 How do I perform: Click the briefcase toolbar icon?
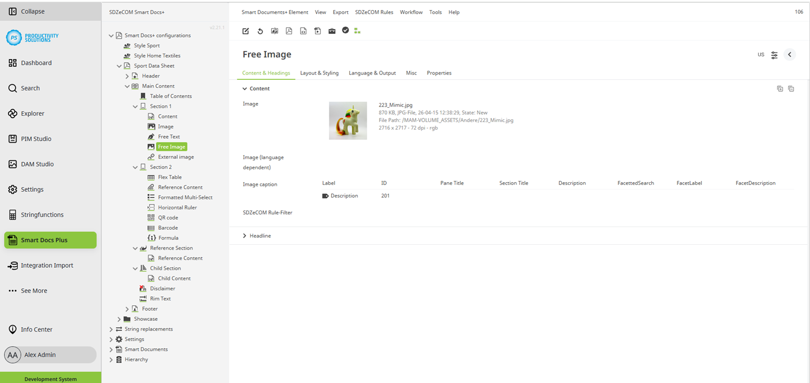[332, 31]
